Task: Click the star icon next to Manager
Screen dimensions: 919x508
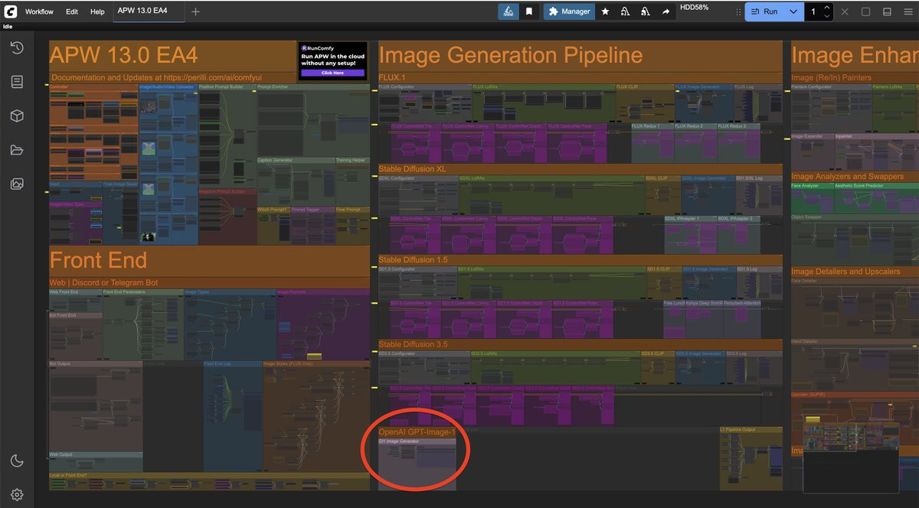Action: tap(605, 11)
